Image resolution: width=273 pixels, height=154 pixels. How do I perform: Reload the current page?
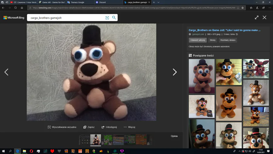pyautogui.click(x=16, y=8)
